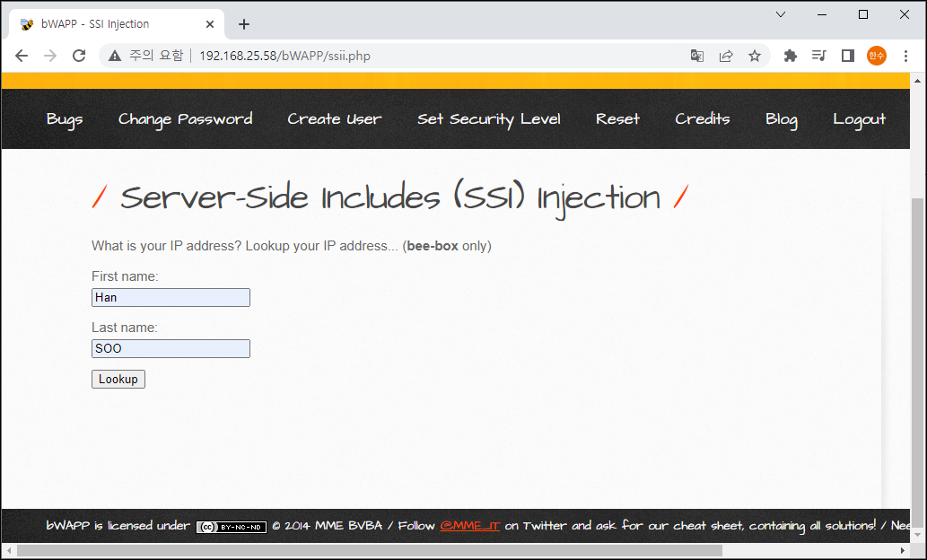
Task: Click the bee favicon on the tab
Action: click(x=27, y=24)
